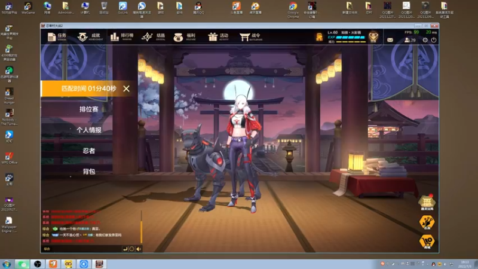This screenshot has width=478, height=269.
Task: Open the shrine icon with red dot
Action: (427, 203)
